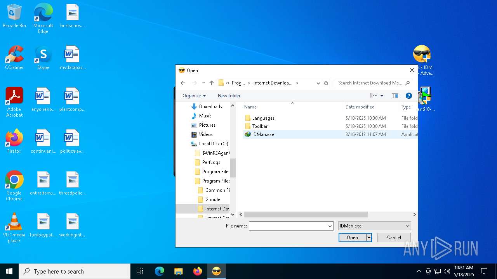Sort files by the Name column

tap(293, 107)
